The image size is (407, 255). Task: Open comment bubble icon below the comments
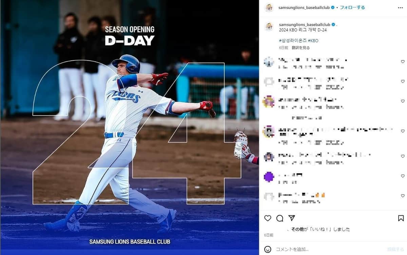click(x=280, y=218)
